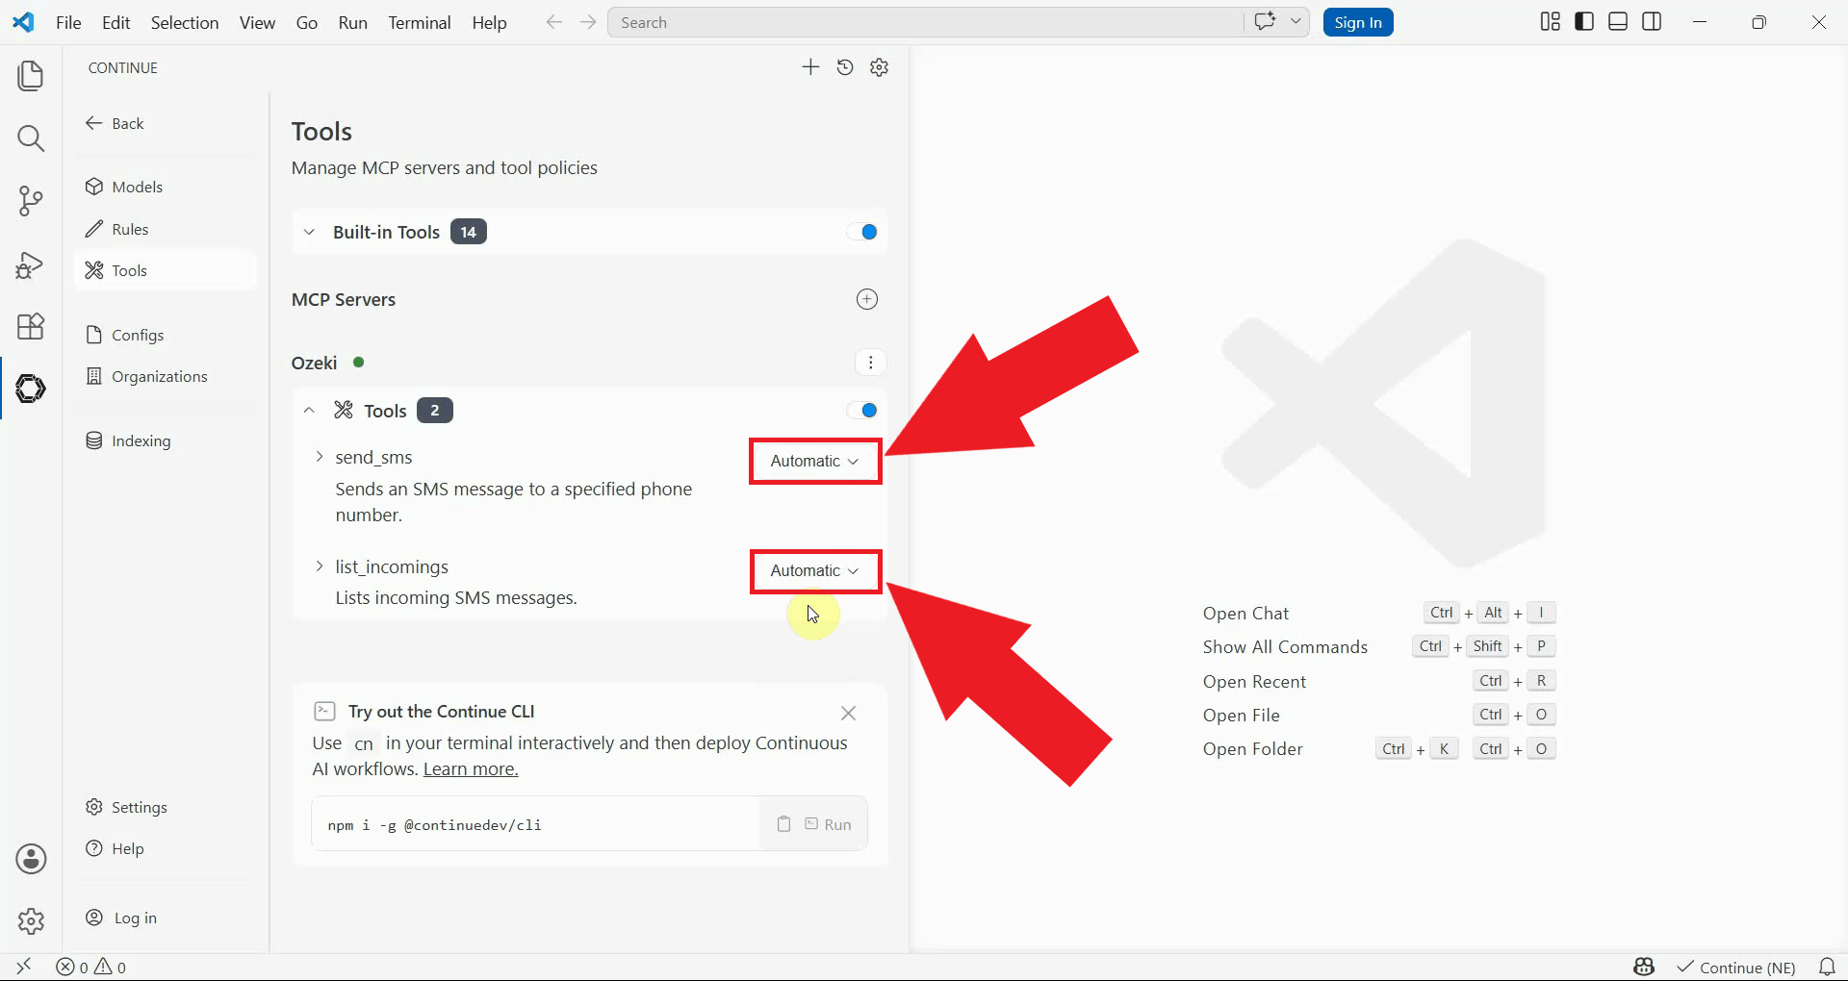1848x981 pixels.
Task: Open Copilot chat dropdown arrow in title bar
Action: coord(1296,21)
